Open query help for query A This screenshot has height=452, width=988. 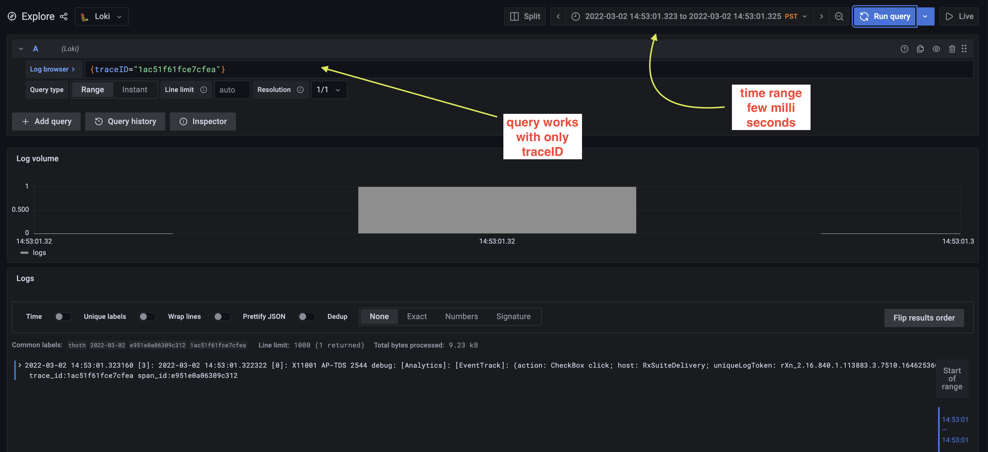(904, 49)
